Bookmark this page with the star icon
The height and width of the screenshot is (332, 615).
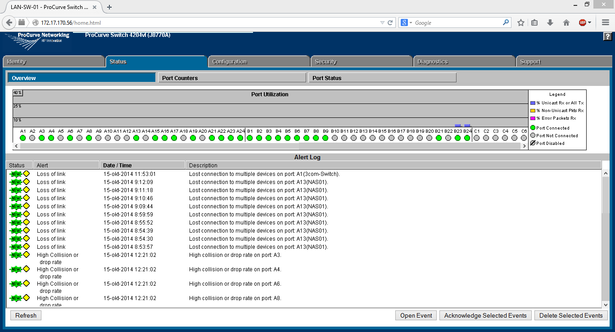tap(521, 22)
